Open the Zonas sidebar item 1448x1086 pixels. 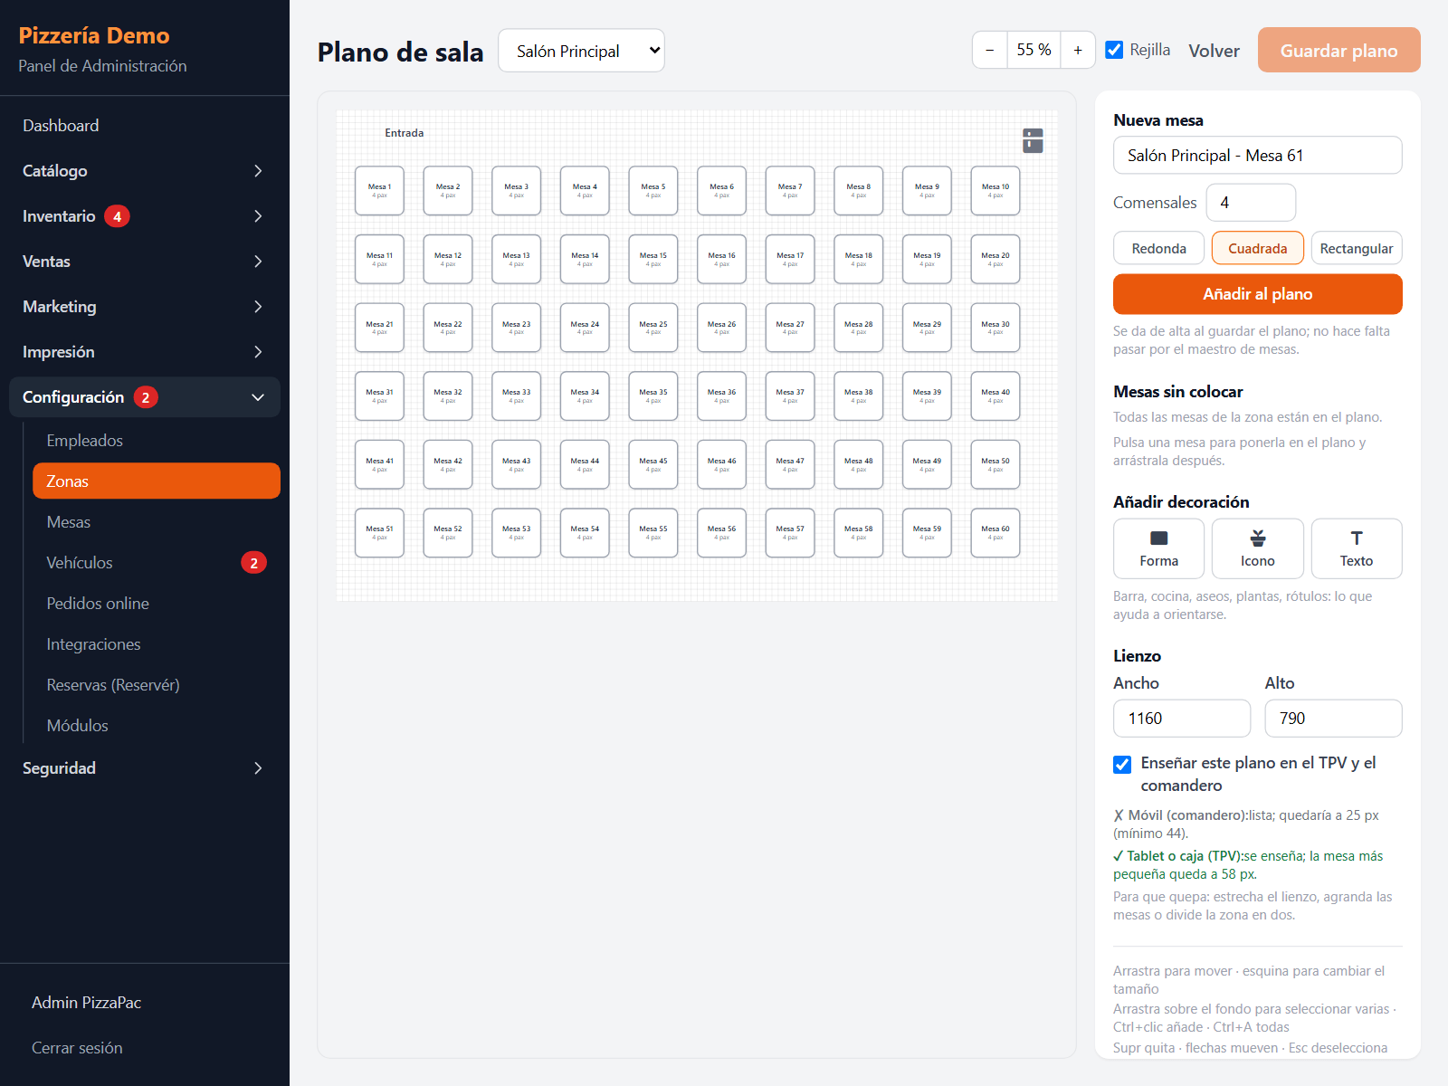157,481
